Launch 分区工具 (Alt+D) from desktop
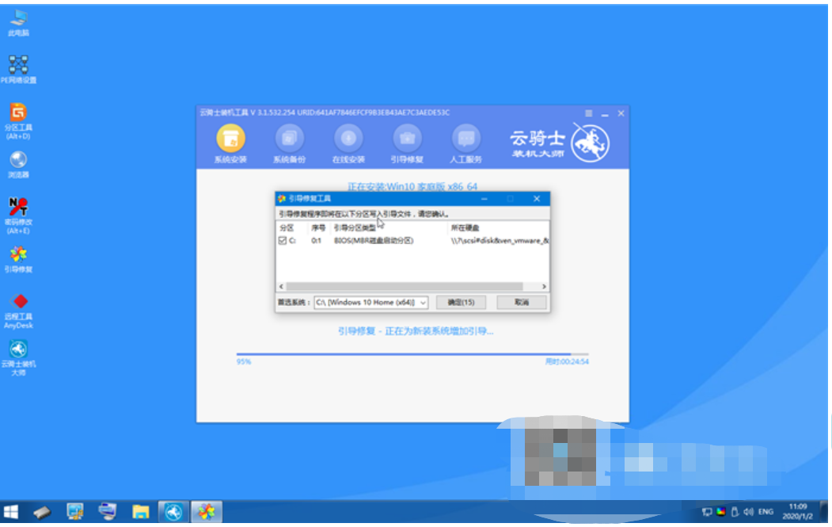Image resolution: width=832 pixels, height=527 pixels. coord(18,121)
